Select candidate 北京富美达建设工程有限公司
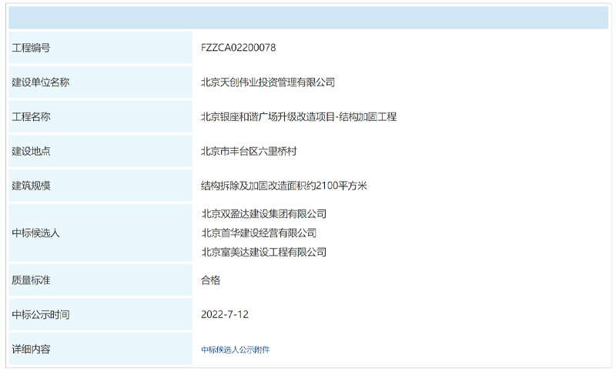 coord(264,252)
